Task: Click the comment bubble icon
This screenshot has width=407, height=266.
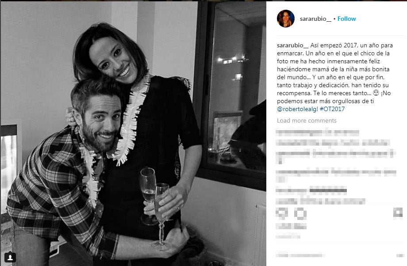Action: coord(300,213)
